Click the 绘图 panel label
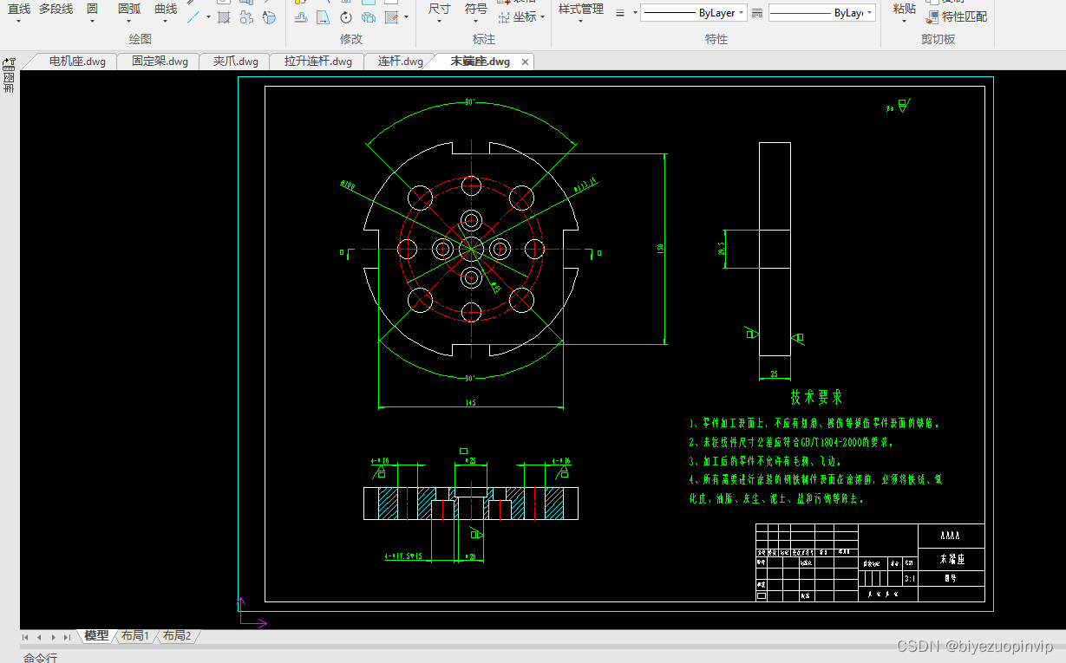Viewport: 1066px width, 663px height. [140, 39]
